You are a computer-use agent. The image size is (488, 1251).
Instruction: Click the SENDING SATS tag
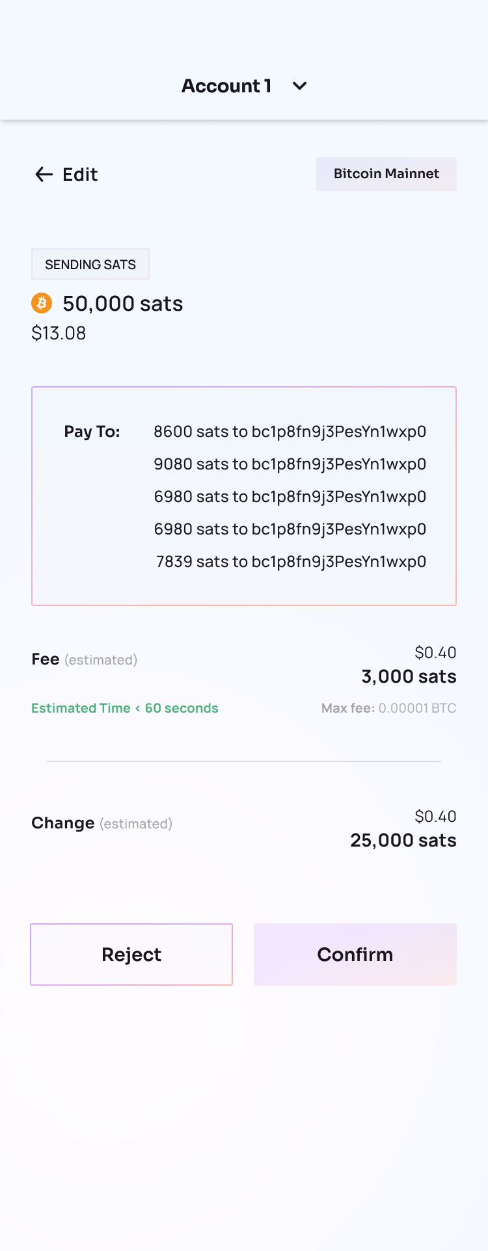(x=90, y=265)
